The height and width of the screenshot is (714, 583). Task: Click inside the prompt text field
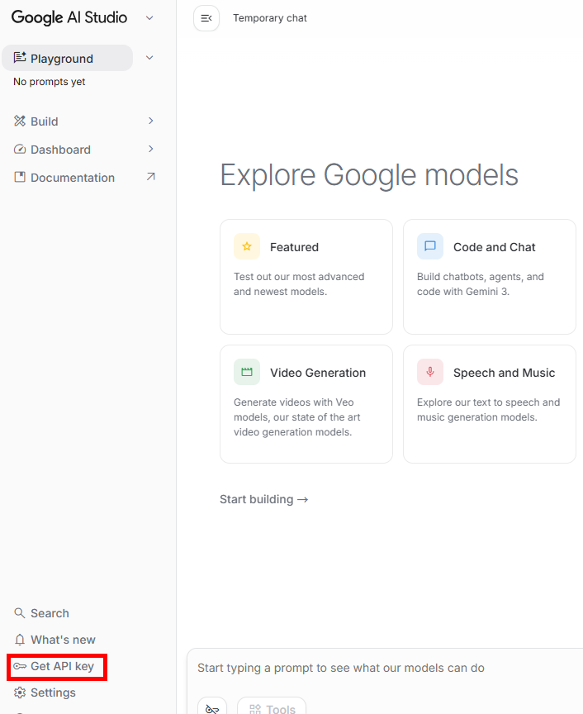coord(380,668)
